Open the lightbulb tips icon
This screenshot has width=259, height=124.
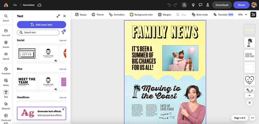tap(193, 5)
